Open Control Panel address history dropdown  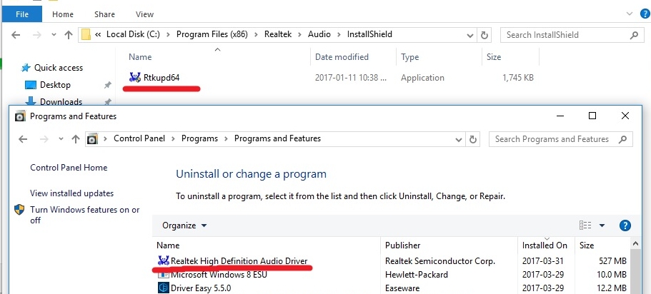click(x=459, y=140)
